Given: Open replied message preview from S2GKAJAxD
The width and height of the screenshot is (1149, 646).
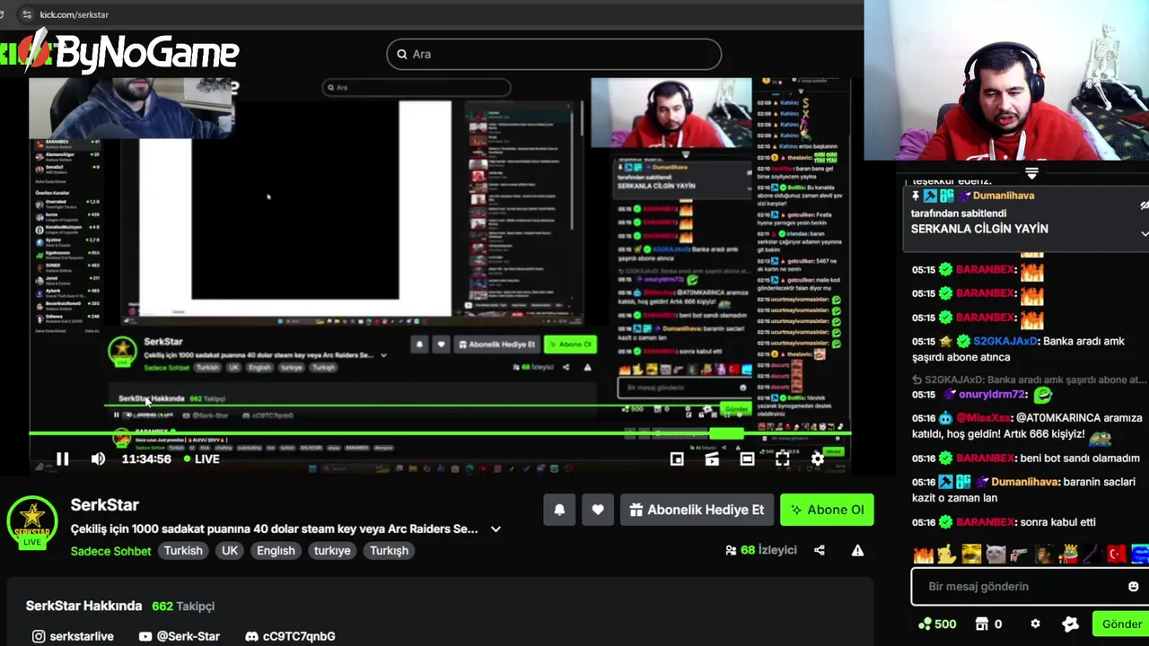Looking at the screenshot, I should pyautogui.click(x=1029, y=380).
